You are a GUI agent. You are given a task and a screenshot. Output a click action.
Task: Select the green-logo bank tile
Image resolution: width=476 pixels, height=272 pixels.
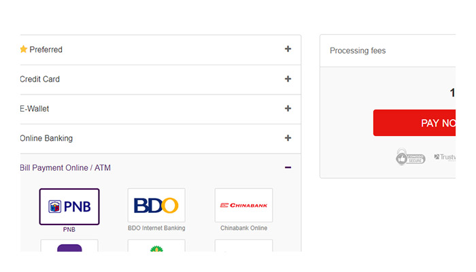point(156,246)
